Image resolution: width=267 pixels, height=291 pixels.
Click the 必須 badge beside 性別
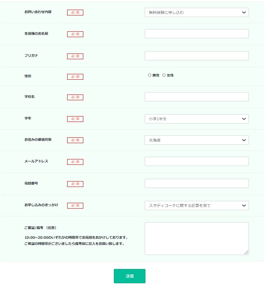point(75,77)
